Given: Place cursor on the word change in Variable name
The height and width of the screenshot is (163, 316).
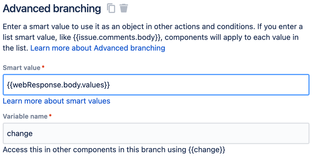Looking at the screenshot, I should coord(20,133).
